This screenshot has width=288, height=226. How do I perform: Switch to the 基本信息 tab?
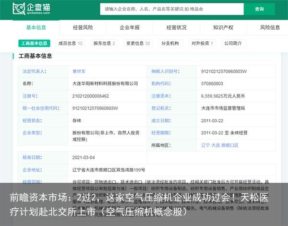(36, 27)
